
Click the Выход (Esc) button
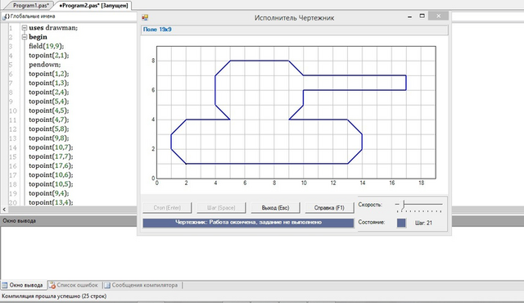275,207
